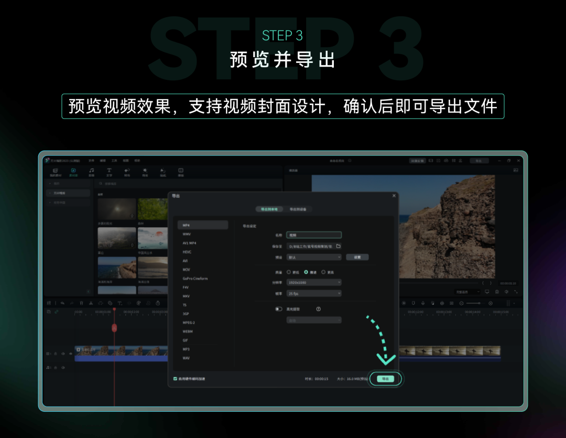Click the green 导出 export button
Image resolution: width=566 pixels, height=438 pixels.
point(385,379)
